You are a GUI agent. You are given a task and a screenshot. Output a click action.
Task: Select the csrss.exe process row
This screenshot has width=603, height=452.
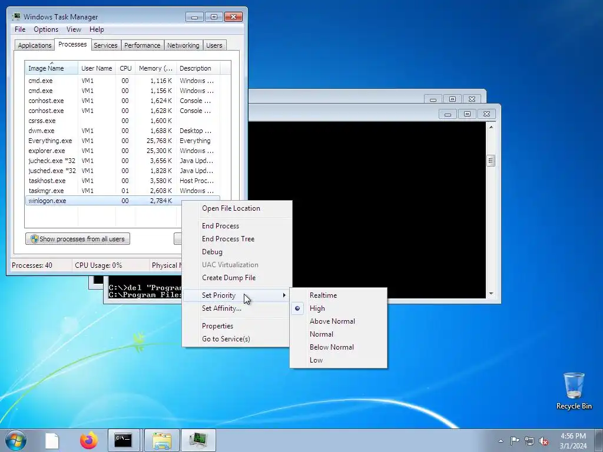(122, 121)
